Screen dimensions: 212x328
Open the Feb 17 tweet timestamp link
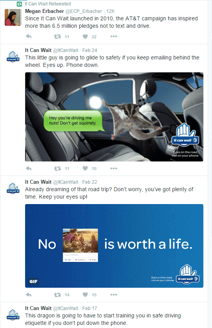(x=89, y=308)
